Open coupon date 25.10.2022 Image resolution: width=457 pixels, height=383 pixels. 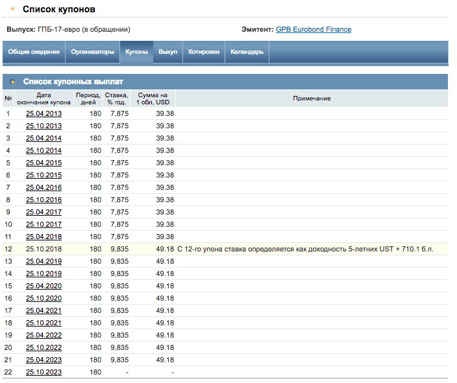(43, 348)
